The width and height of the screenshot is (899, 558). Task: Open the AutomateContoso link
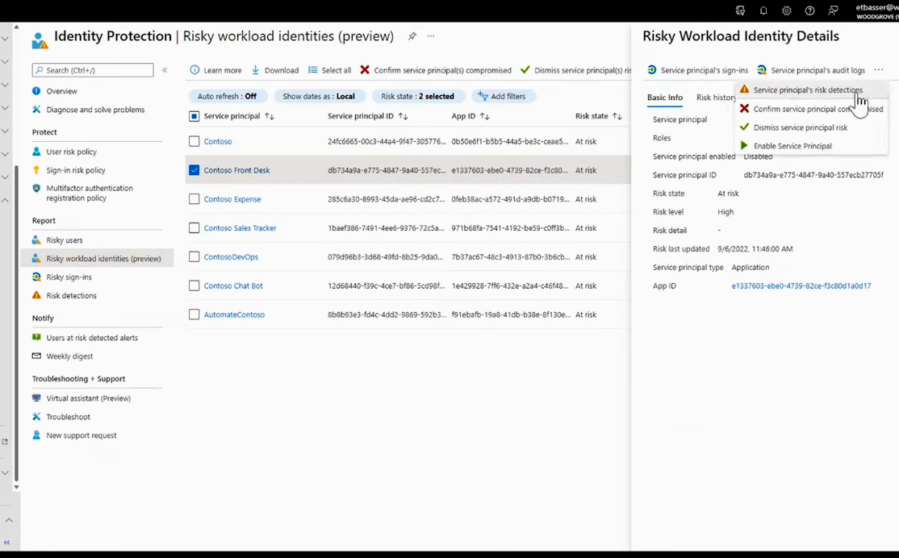235,314
